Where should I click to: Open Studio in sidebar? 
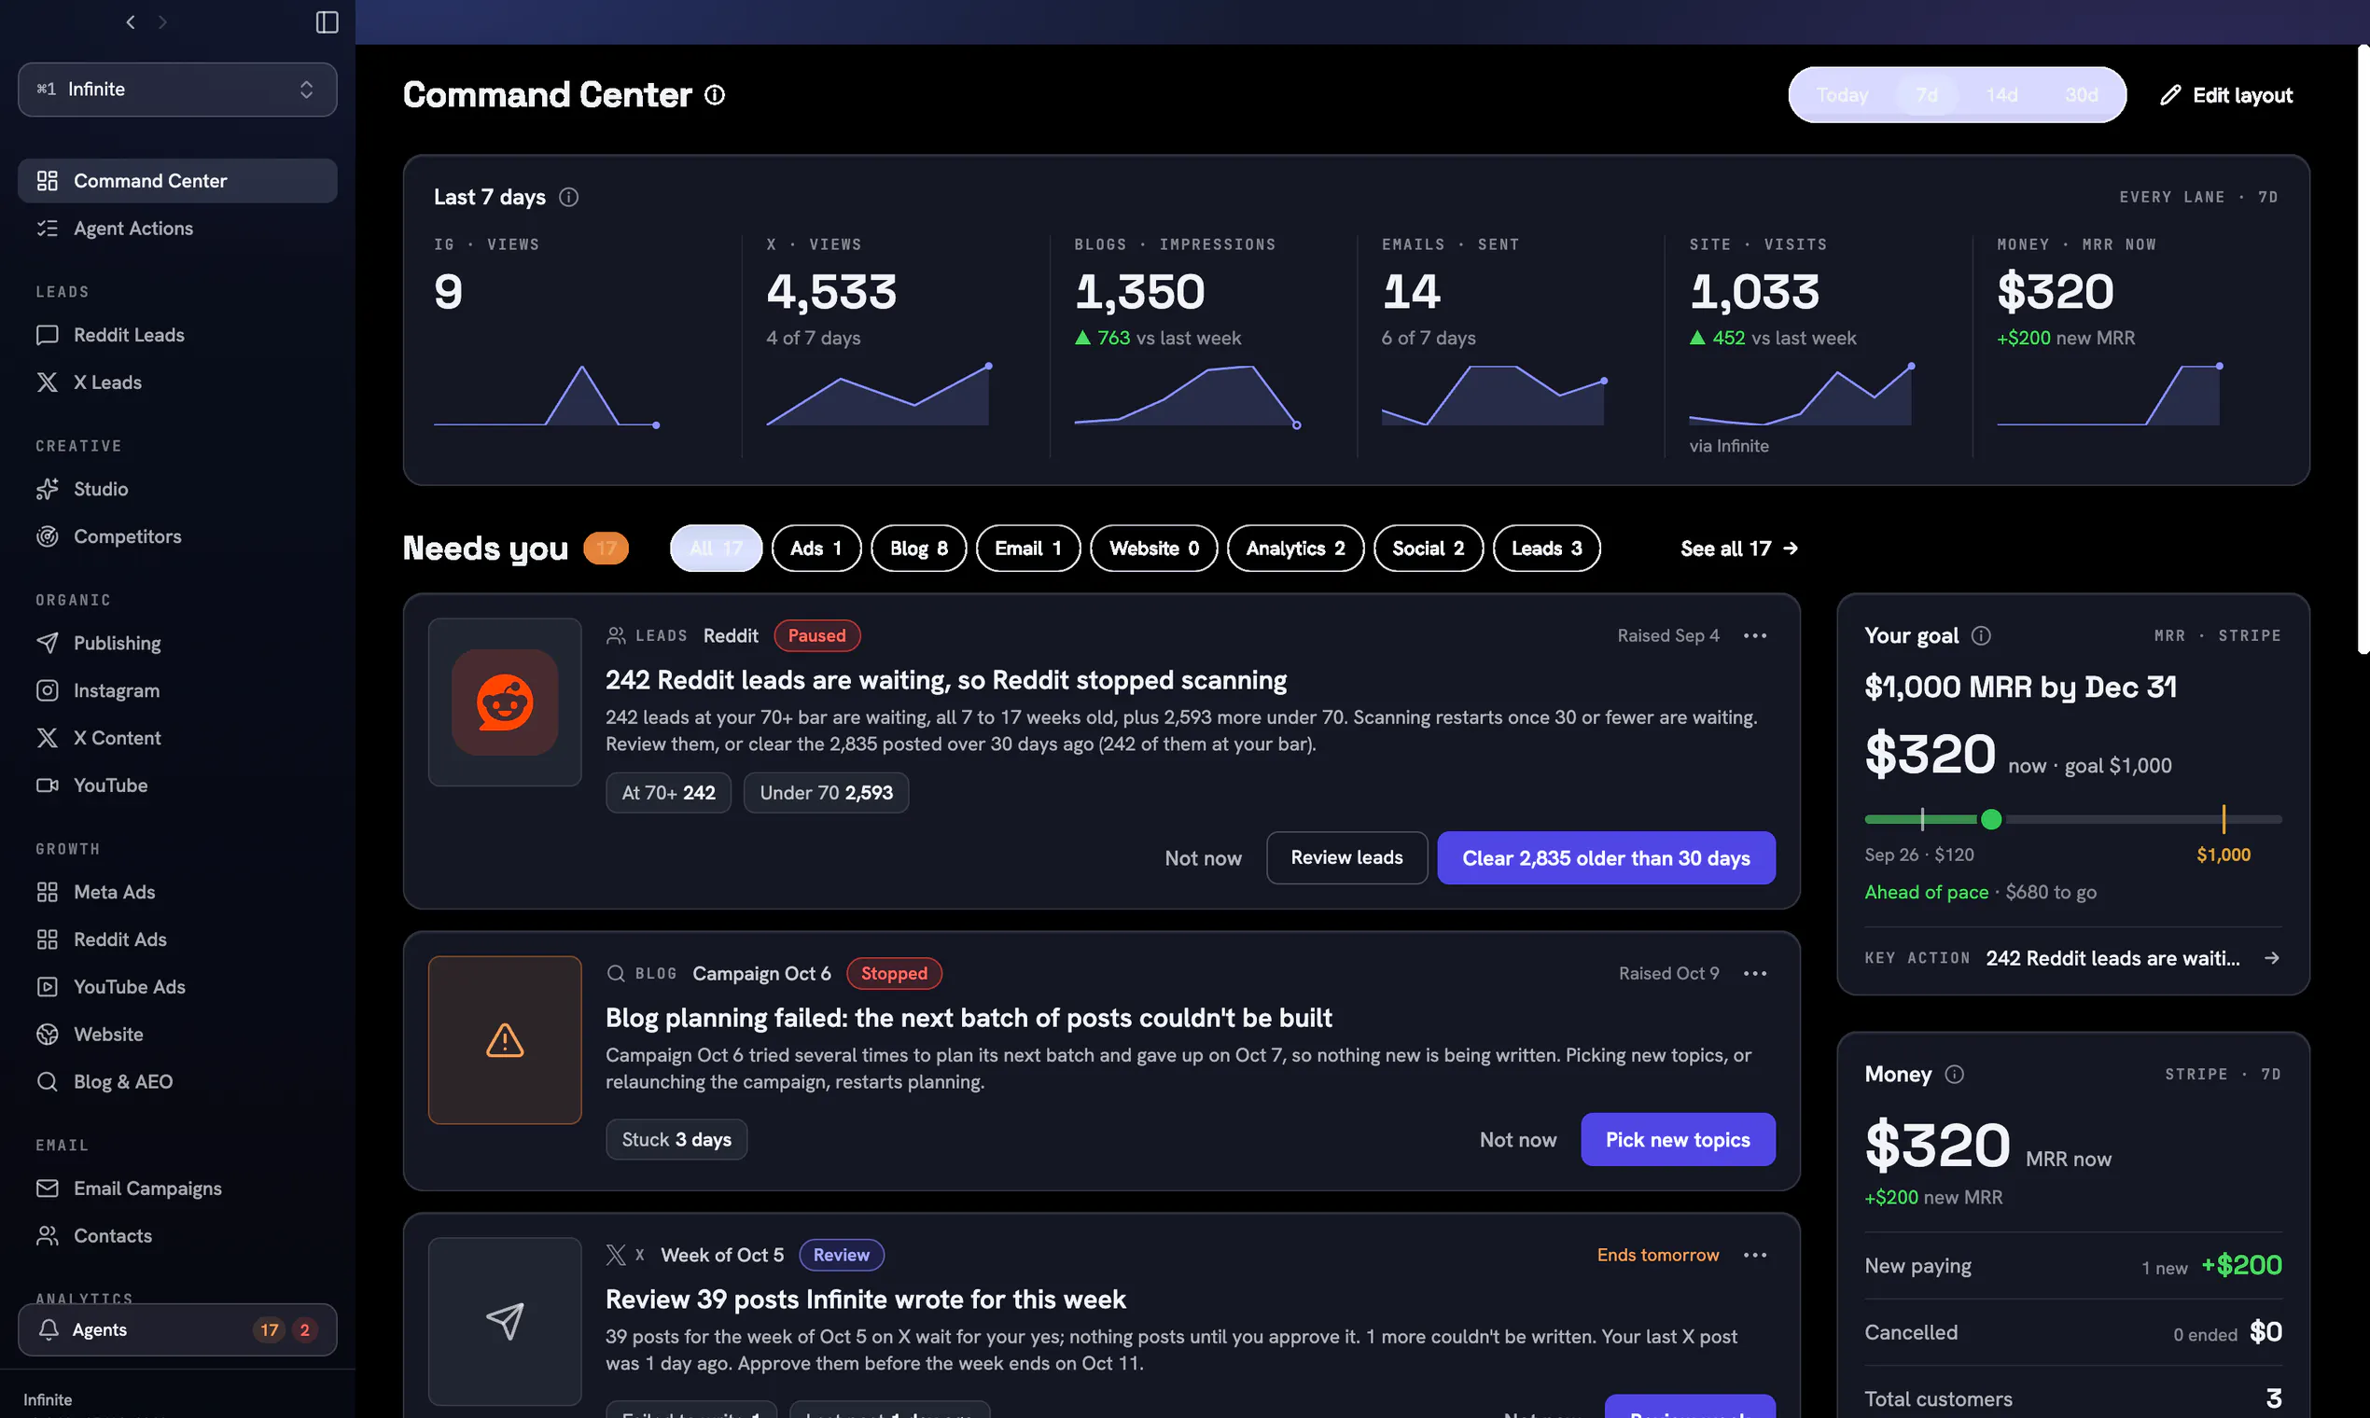[176, 488]
